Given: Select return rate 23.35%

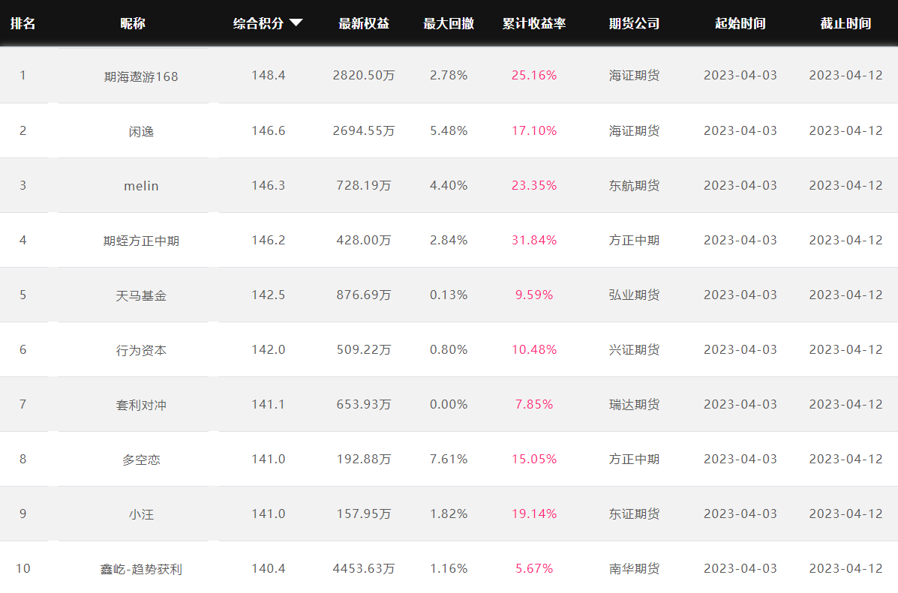Looking at the screenshot, I should tap(533, 185).
